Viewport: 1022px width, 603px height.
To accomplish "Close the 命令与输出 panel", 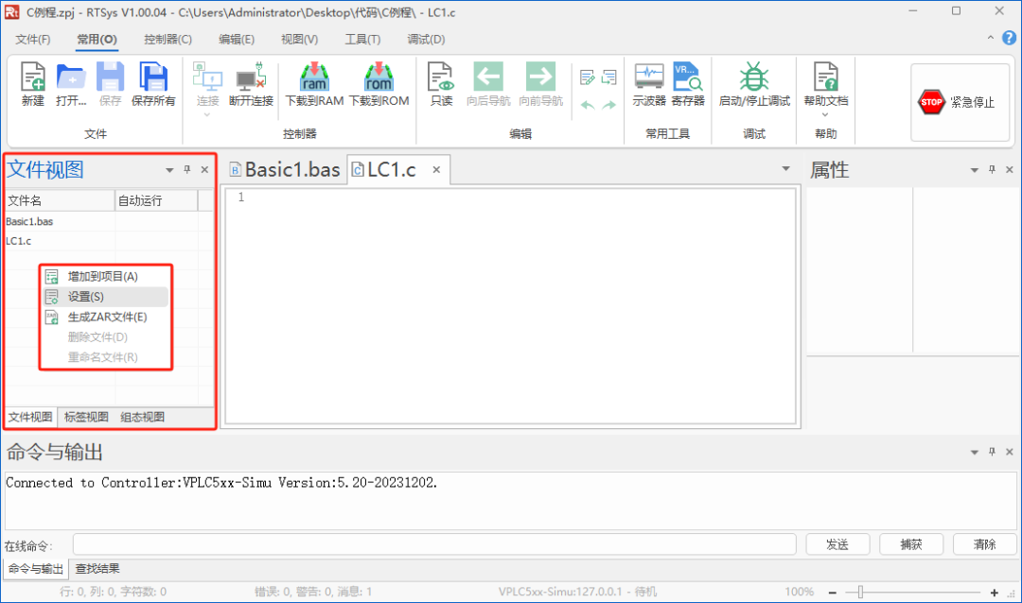I will click(1010, 451).
